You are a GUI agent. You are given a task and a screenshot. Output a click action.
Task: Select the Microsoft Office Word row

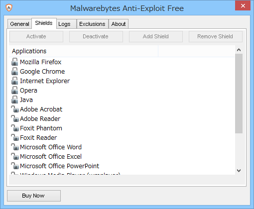coord(122,147)
